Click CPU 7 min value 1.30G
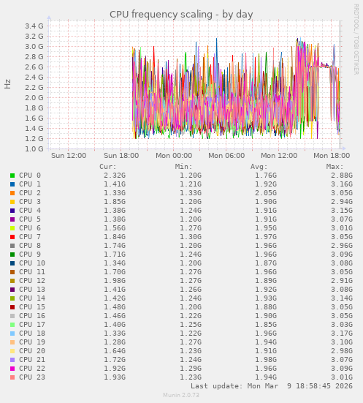This screenshot has width=363, height=403. 191,237
